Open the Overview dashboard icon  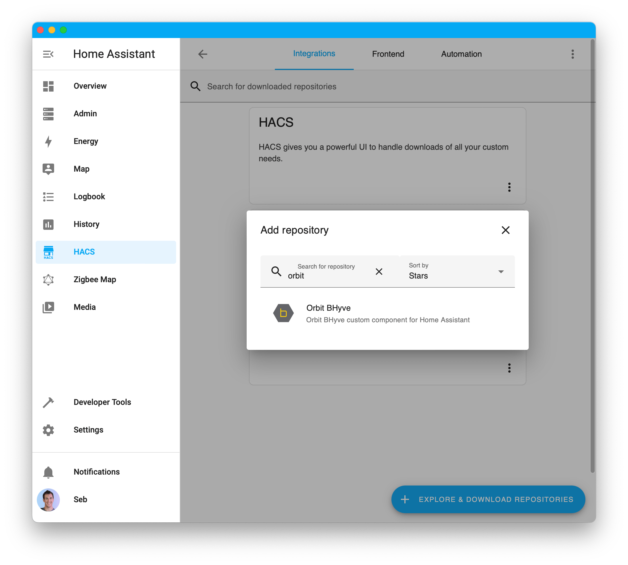tap(48, 86)
